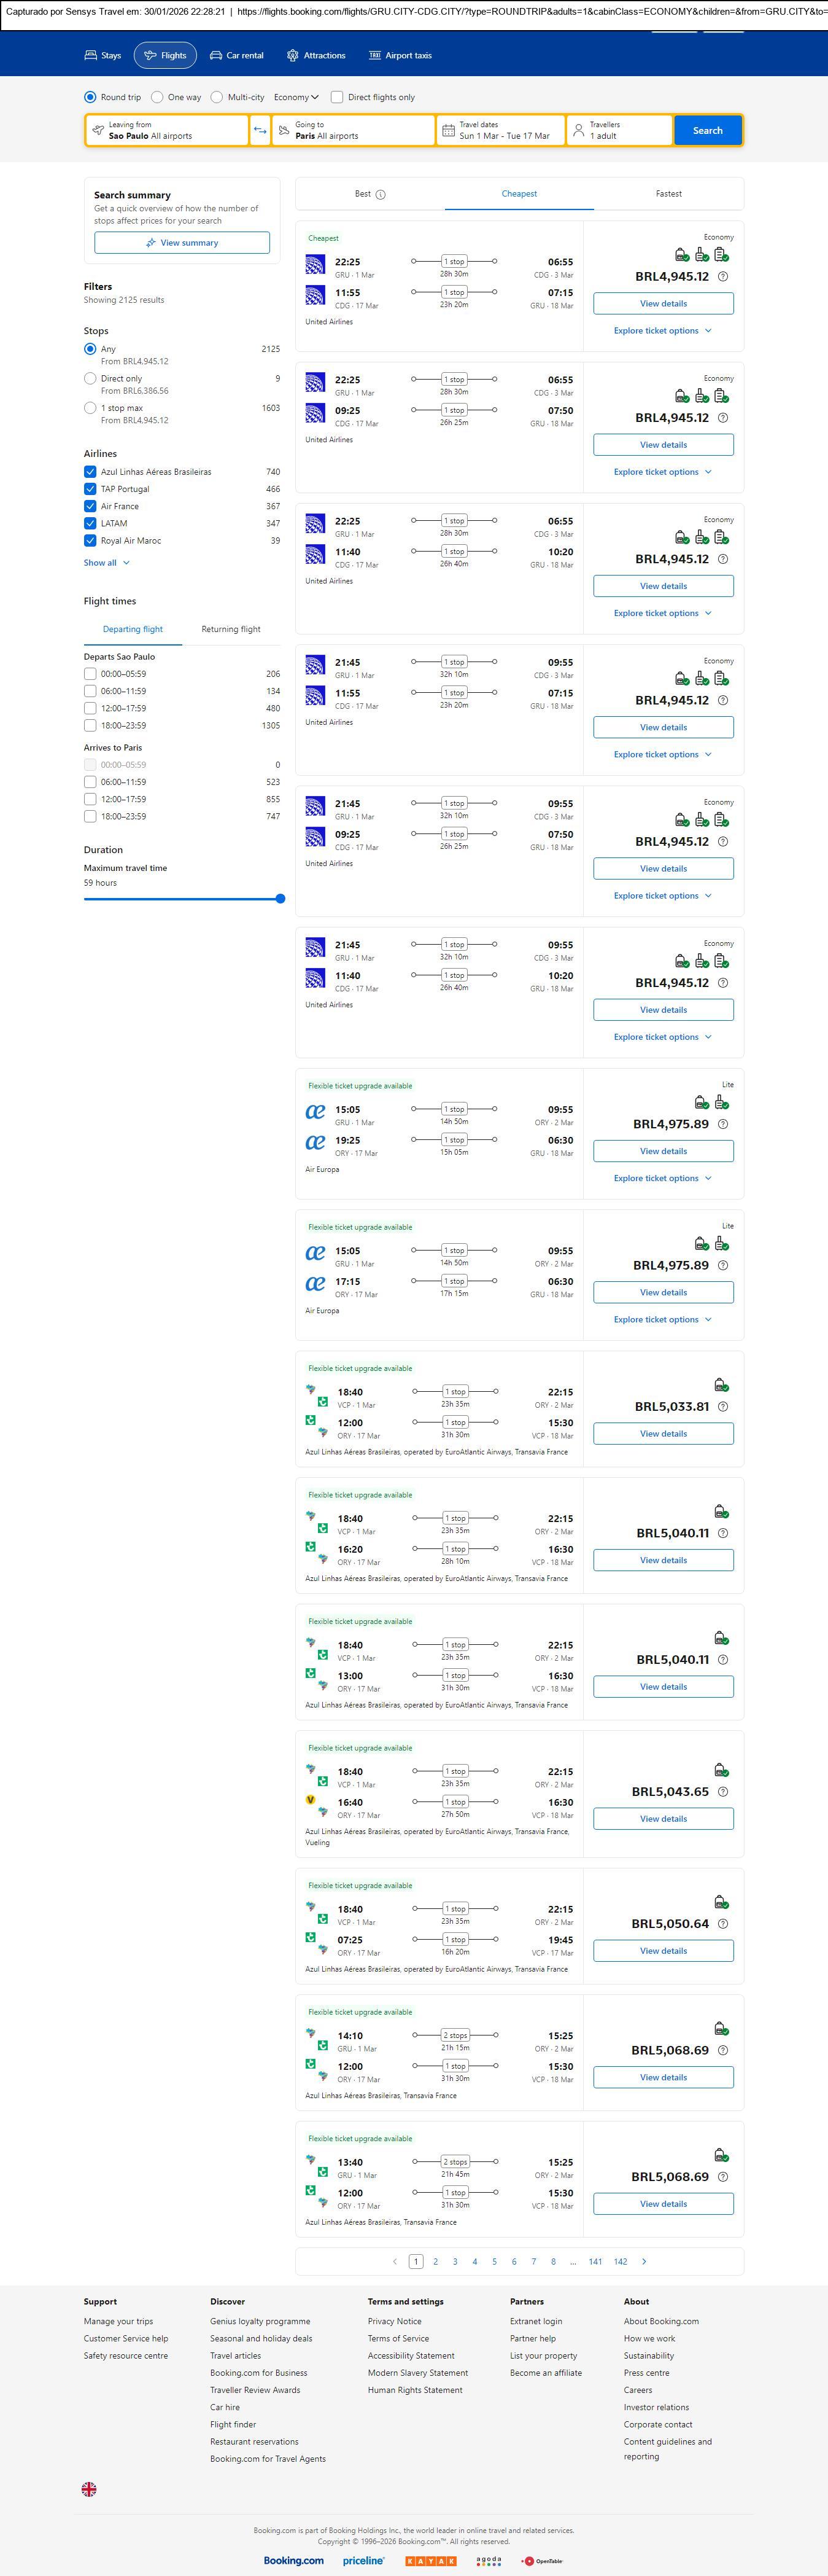Enable Direct flights only checkbox

click(338, 97)
